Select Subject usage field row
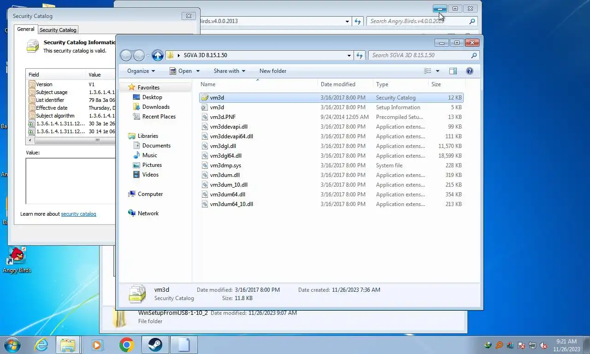The height and width of the screenshot is (354, 590). 71,92
